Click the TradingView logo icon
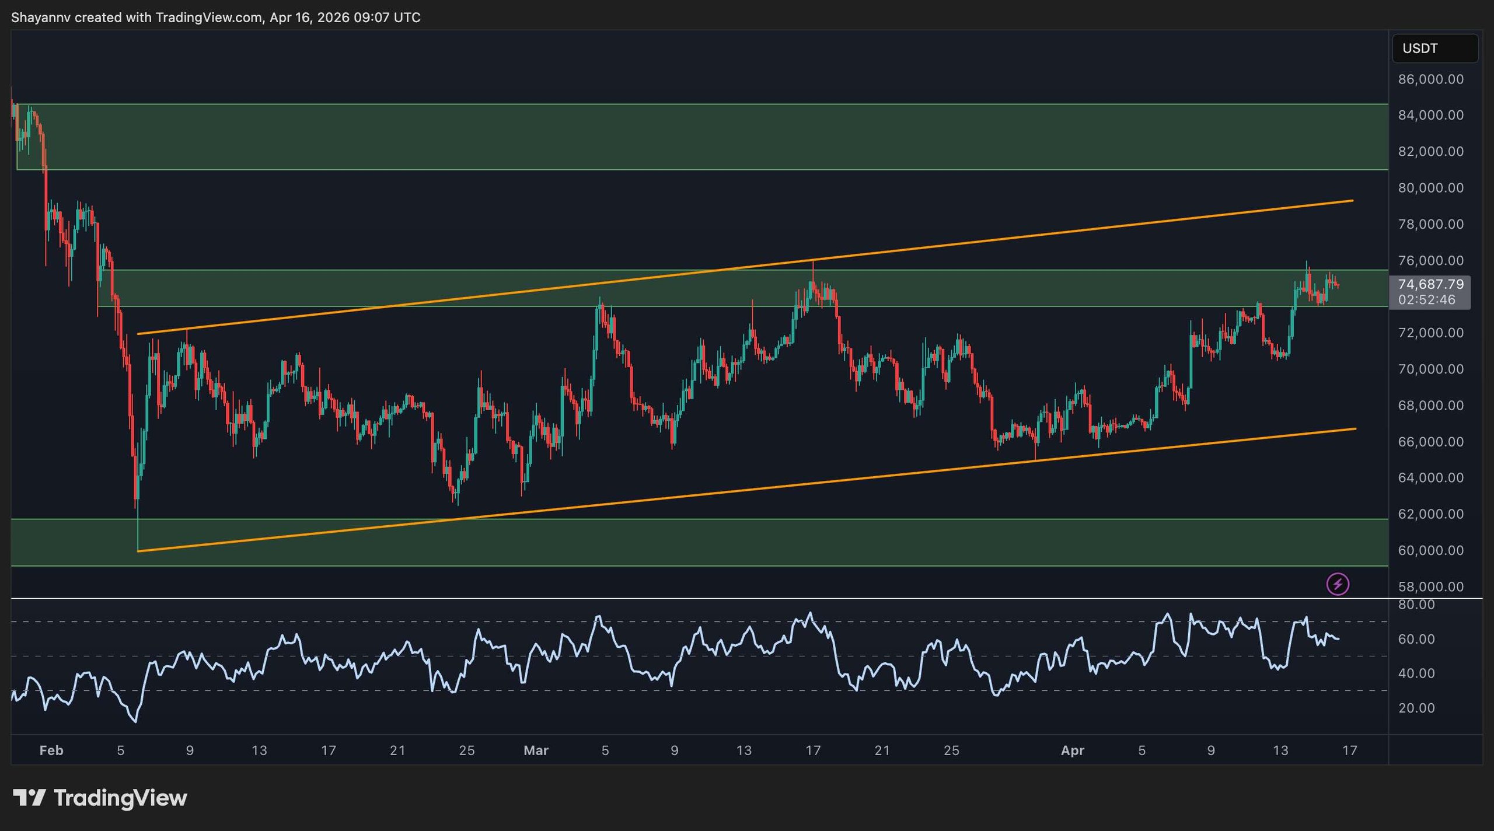 tap(29, 797)
